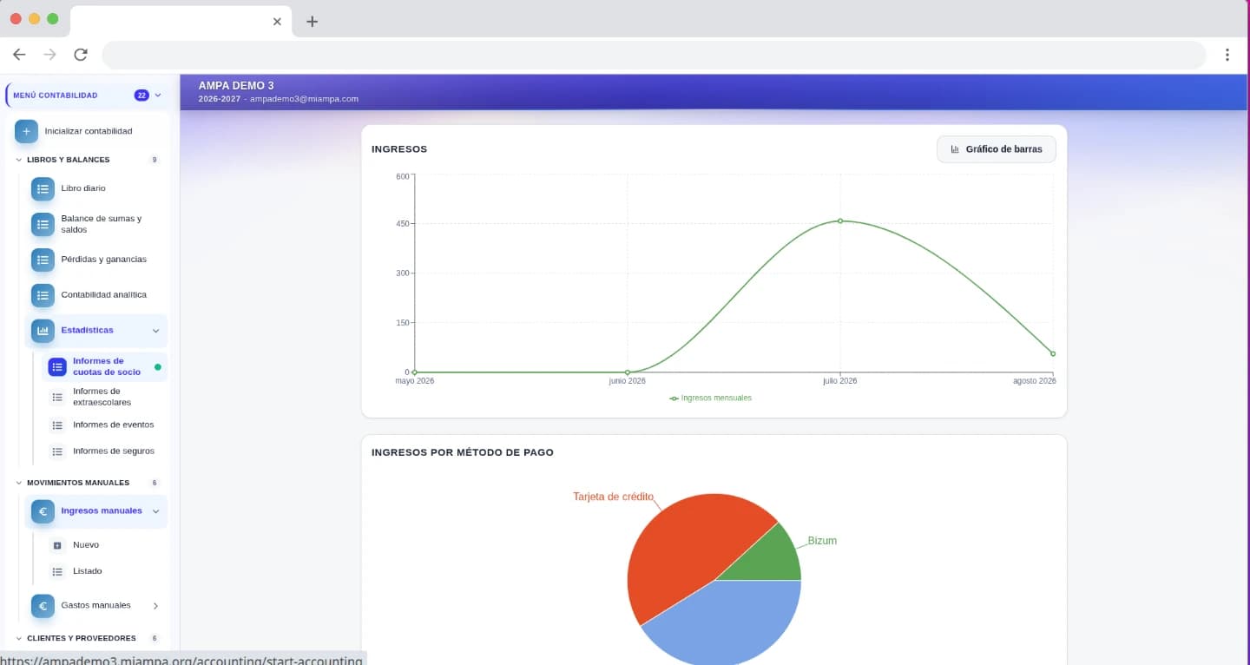Open the Contabilidad analítica icon
Screen dimensions: 1250x665
[43, 295]
